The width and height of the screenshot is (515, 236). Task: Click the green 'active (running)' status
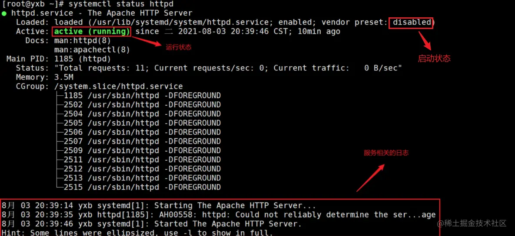click(x=92, y=32)
